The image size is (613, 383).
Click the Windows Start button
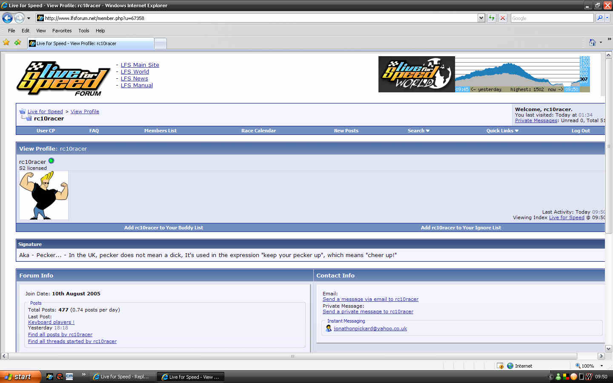(20, 377)
